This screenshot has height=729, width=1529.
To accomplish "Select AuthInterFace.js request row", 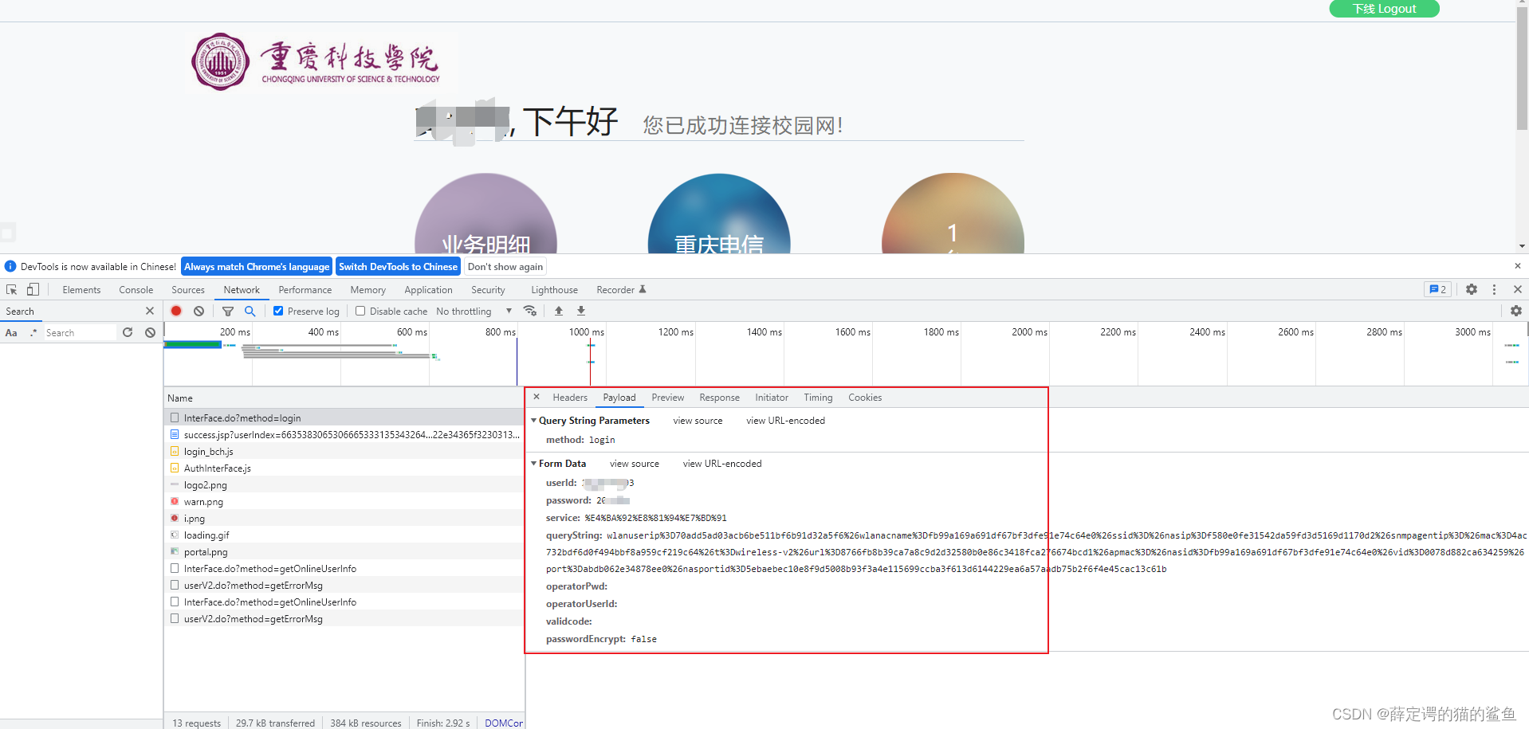I will [x=344, y=468].
